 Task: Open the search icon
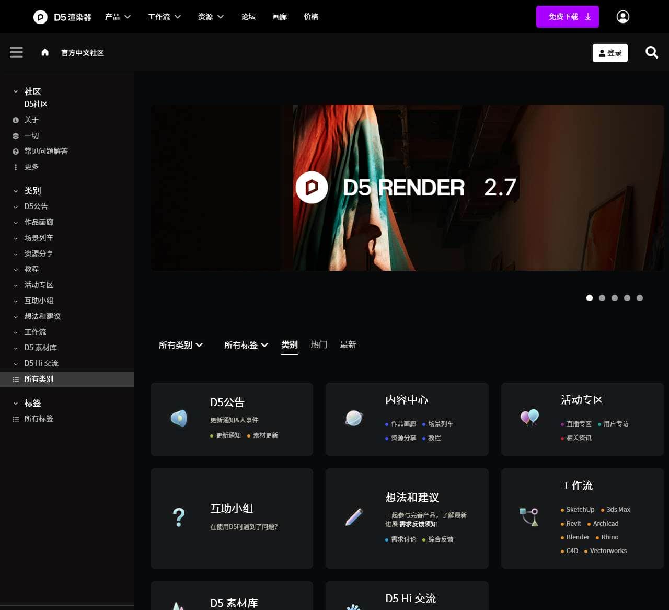(x=651, y=52)
